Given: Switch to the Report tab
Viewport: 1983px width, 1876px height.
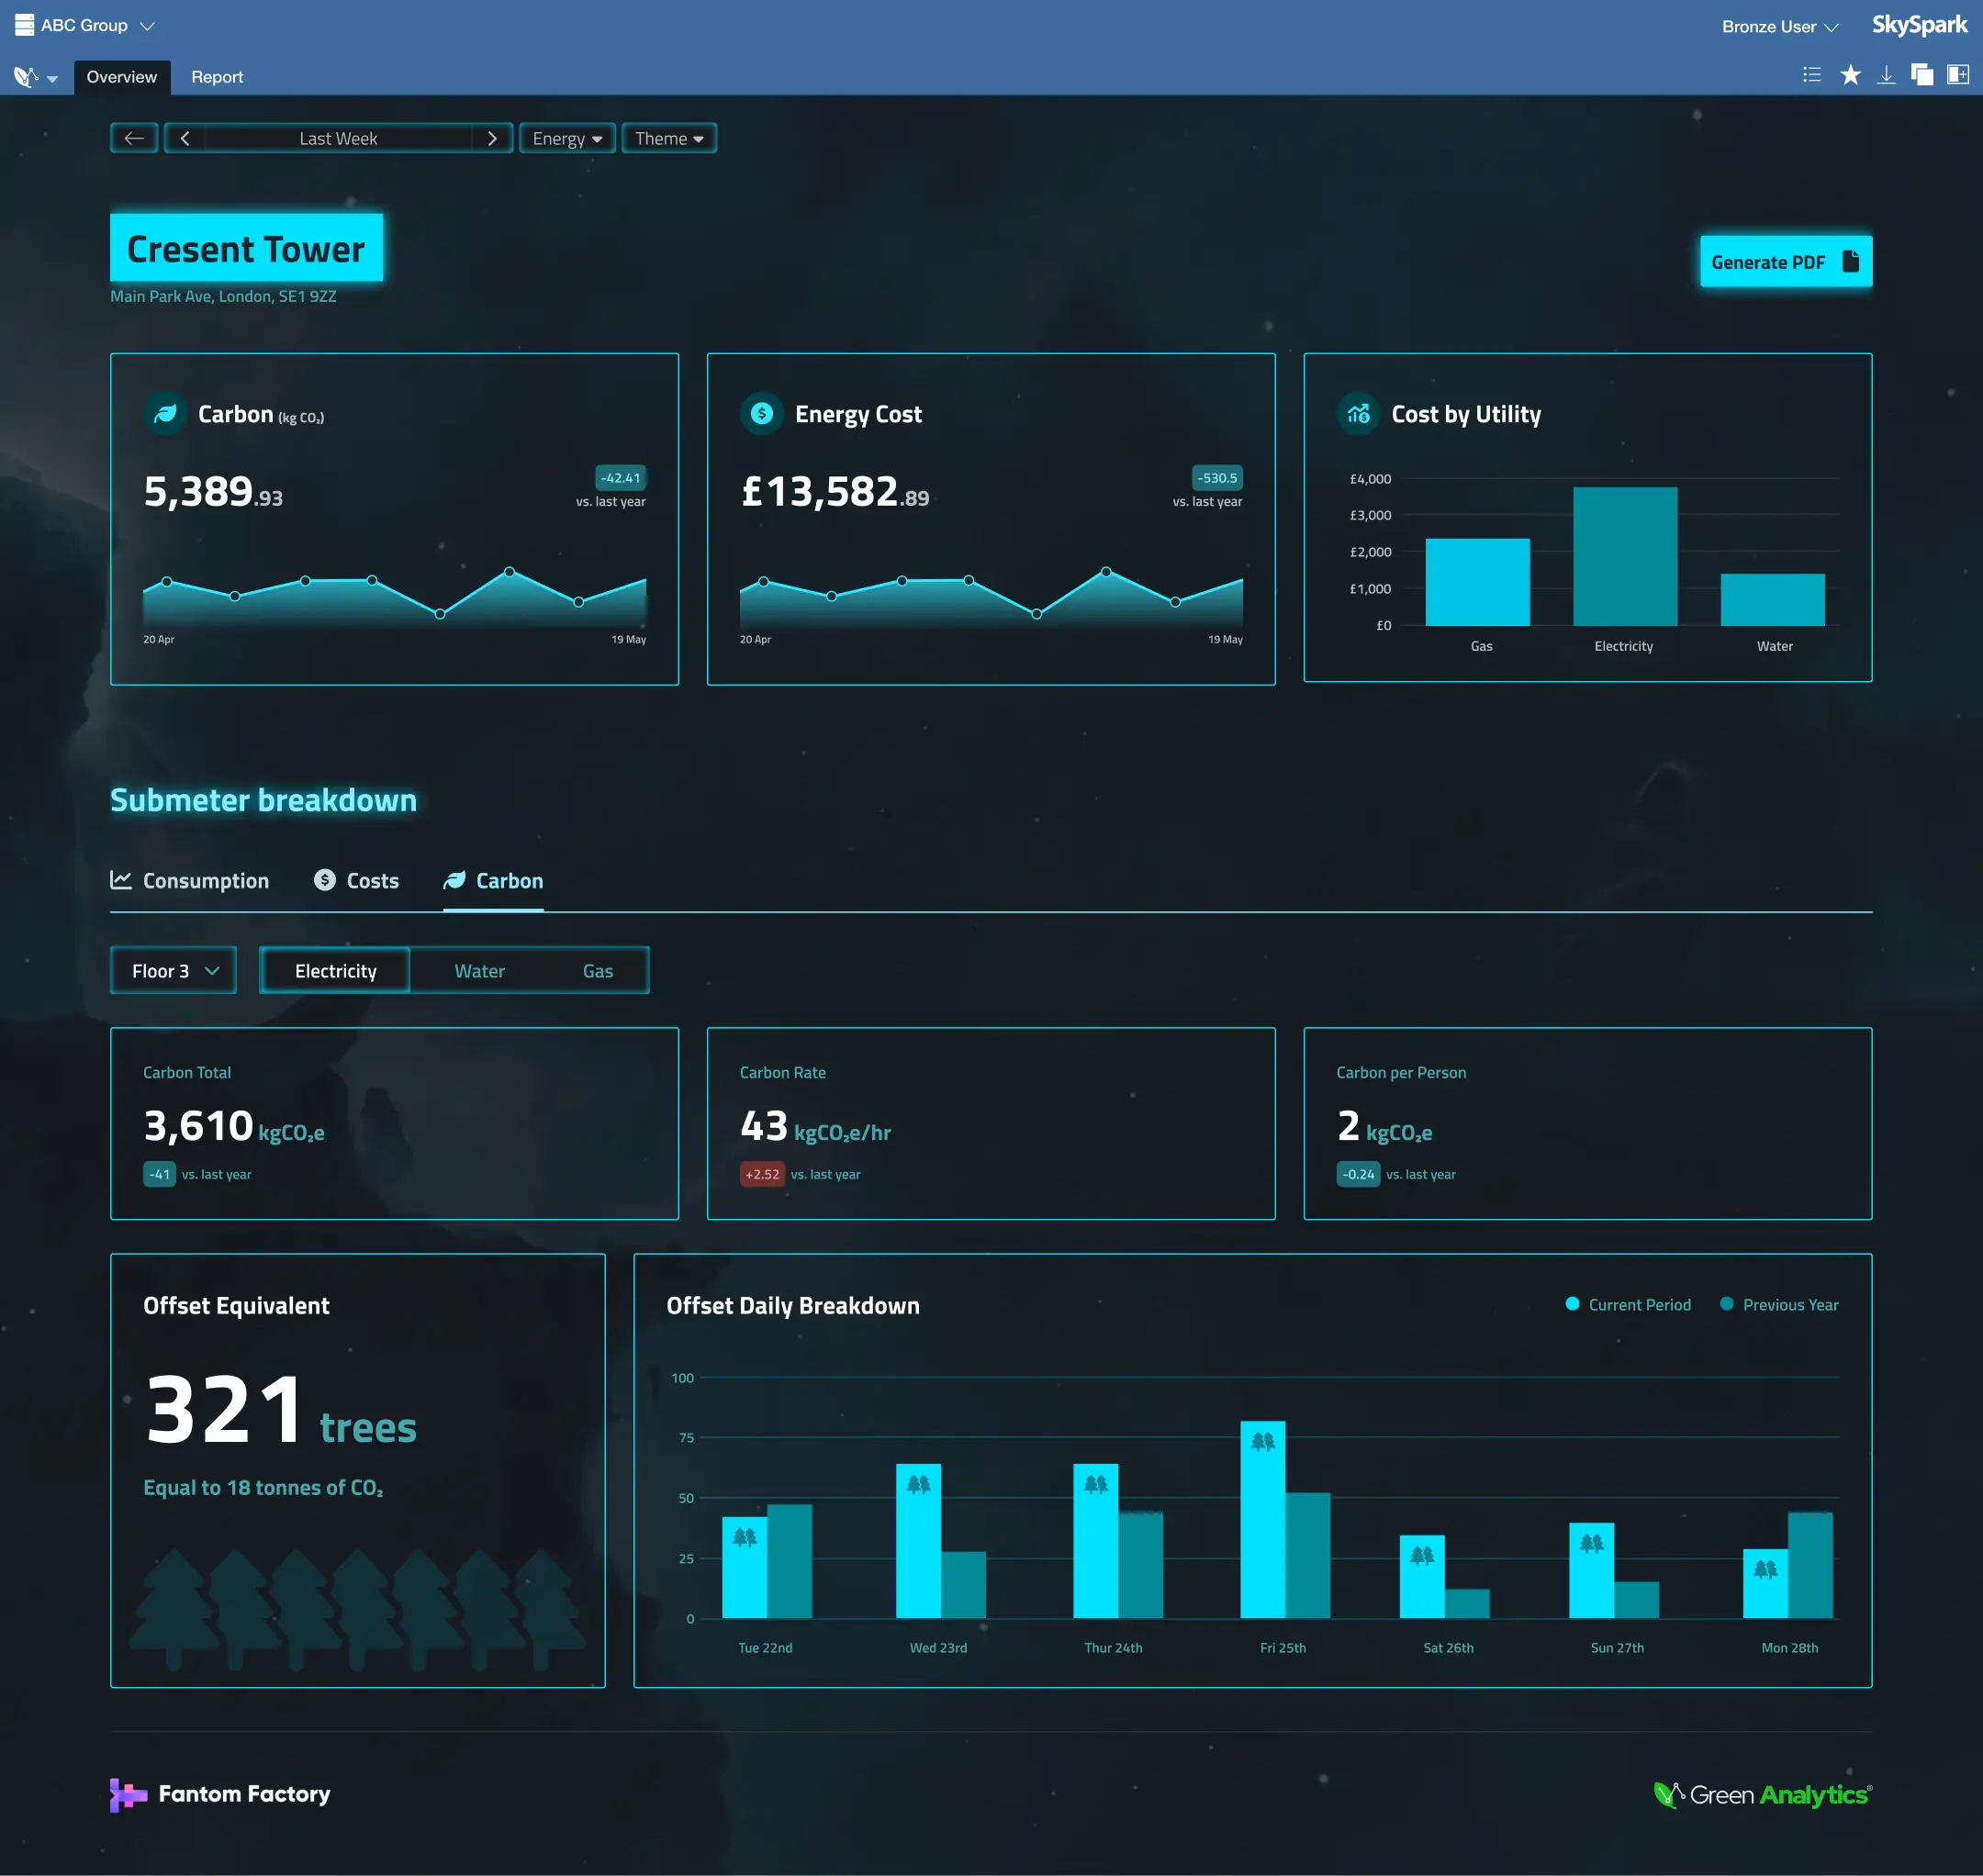Looking at the screenshot, I should 217,76.
